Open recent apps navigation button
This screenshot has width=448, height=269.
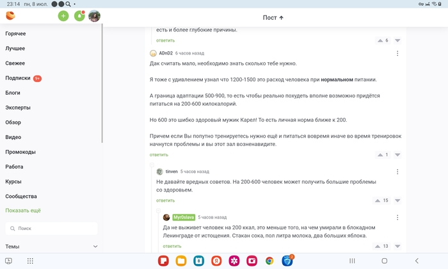[352, 261]
